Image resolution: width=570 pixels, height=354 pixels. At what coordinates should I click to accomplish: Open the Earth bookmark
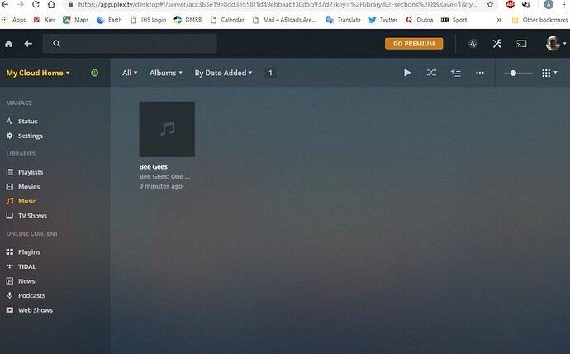coord(109,20)
